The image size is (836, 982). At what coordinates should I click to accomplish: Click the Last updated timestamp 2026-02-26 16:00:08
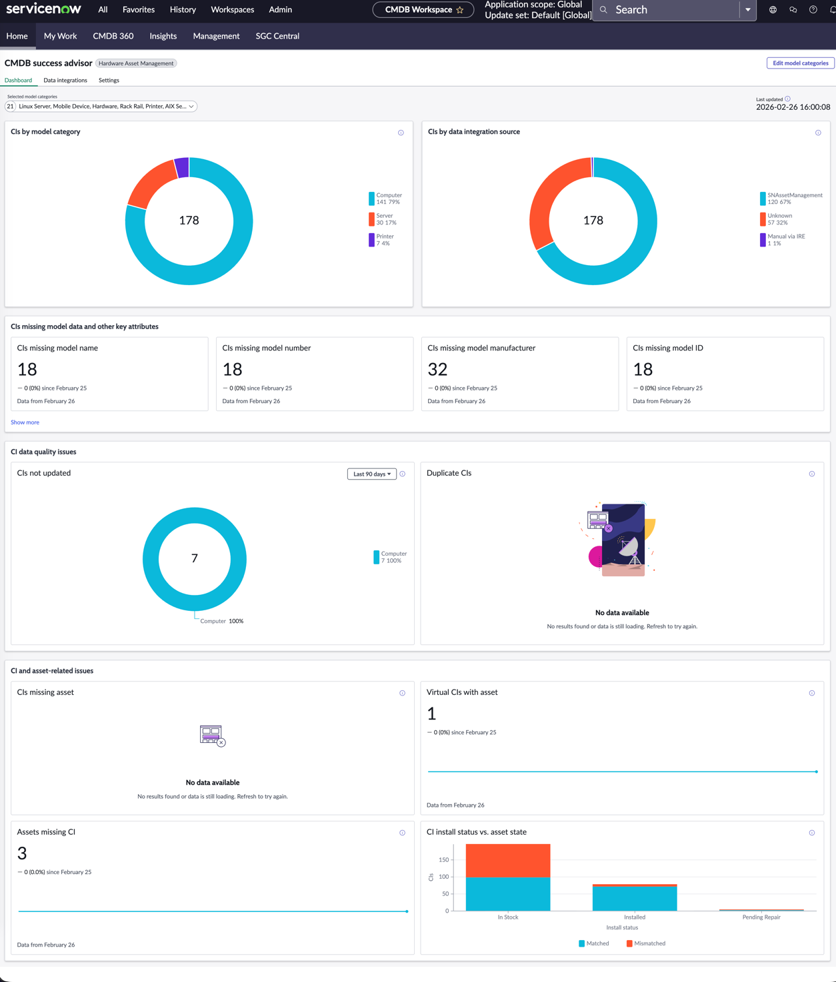(x=793, y=107)
